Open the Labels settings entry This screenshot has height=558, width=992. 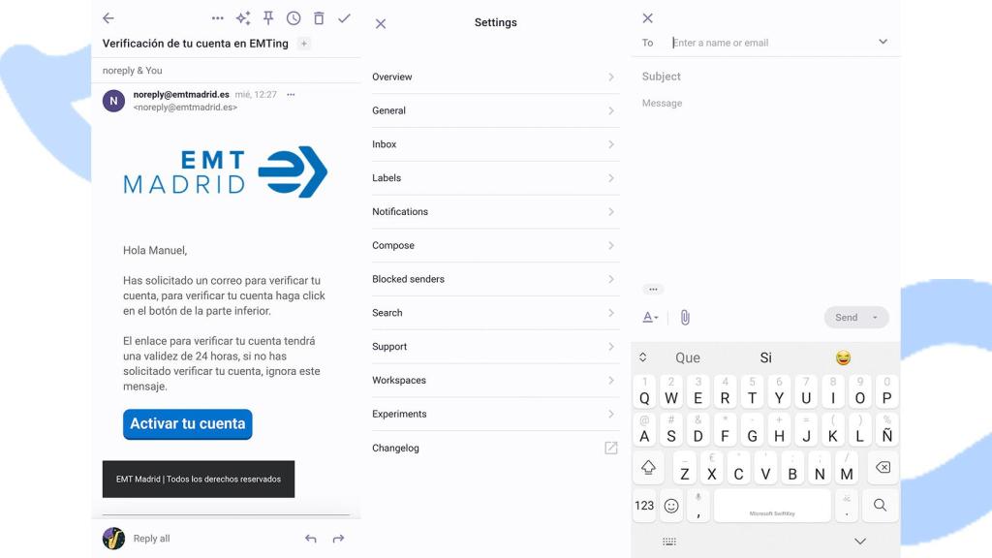pyautogui.click(x=495, y=178)
